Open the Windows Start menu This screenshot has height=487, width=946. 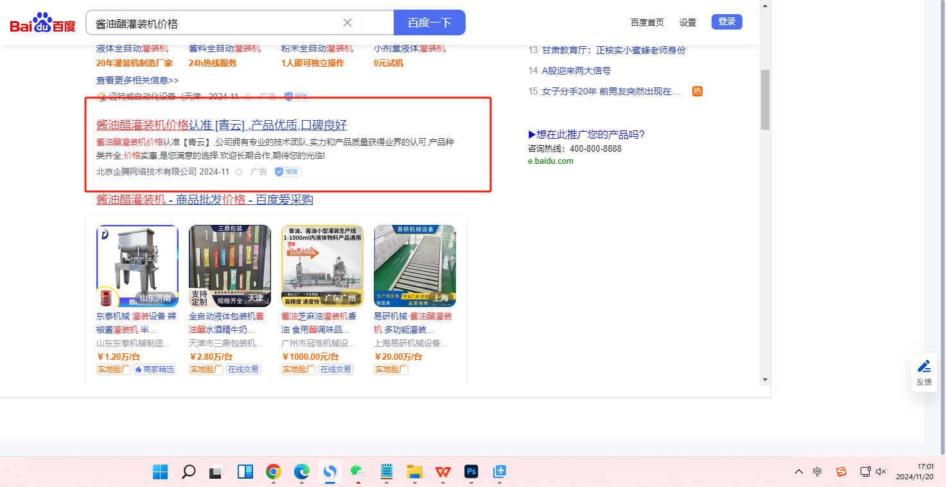tap(160, 472)
